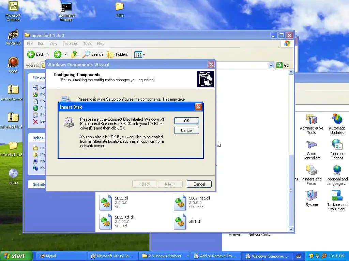Click OK in the Insert Disk dialog
The width and height of the screenshot is (349, 261).
click(x=186, y=121)
